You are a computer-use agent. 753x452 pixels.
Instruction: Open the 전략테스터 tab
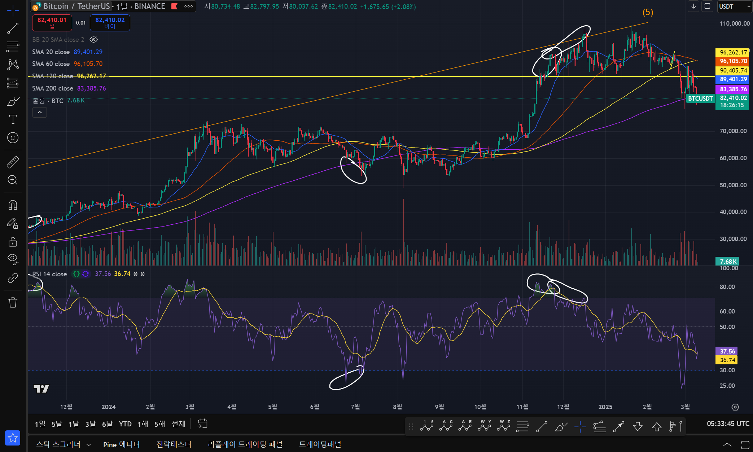[x=174, y=444]
